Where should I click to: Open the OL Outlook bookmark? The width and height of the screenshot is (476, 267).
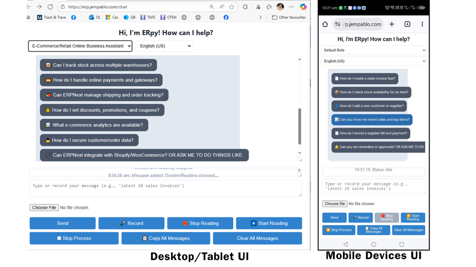click(95, 17)
